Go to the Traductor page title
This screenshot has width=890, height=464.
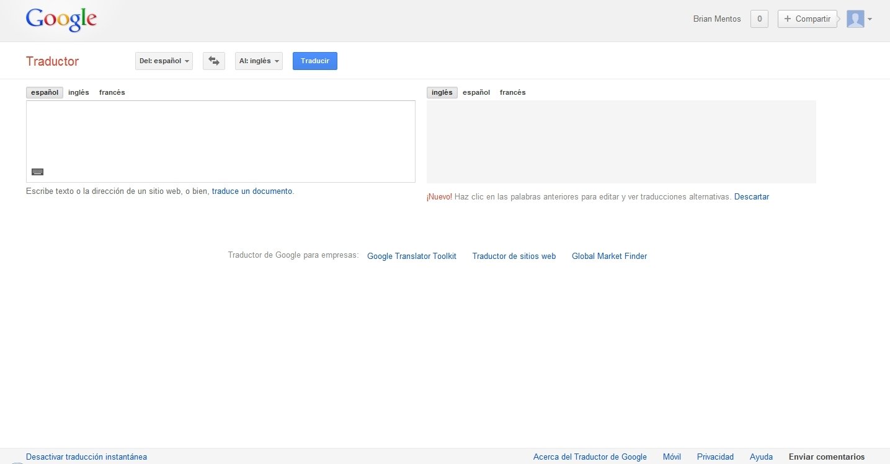click(53, 61)
